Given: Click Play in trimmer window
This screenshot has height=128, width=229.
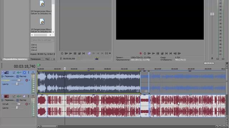Looking at the screenshot, I should pyautogui.click(x=70, y=53).
